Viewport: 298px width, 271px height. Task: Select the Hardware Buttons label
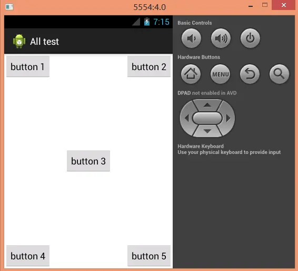pos(199,57)
